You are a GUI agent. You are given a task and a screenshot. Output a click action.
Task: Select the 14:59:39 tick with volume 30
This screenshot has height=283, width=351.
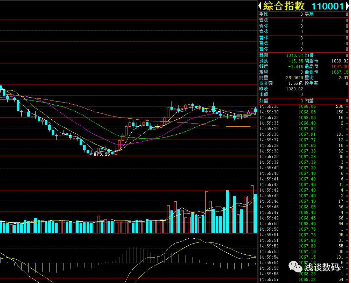[x=304, y=157]
